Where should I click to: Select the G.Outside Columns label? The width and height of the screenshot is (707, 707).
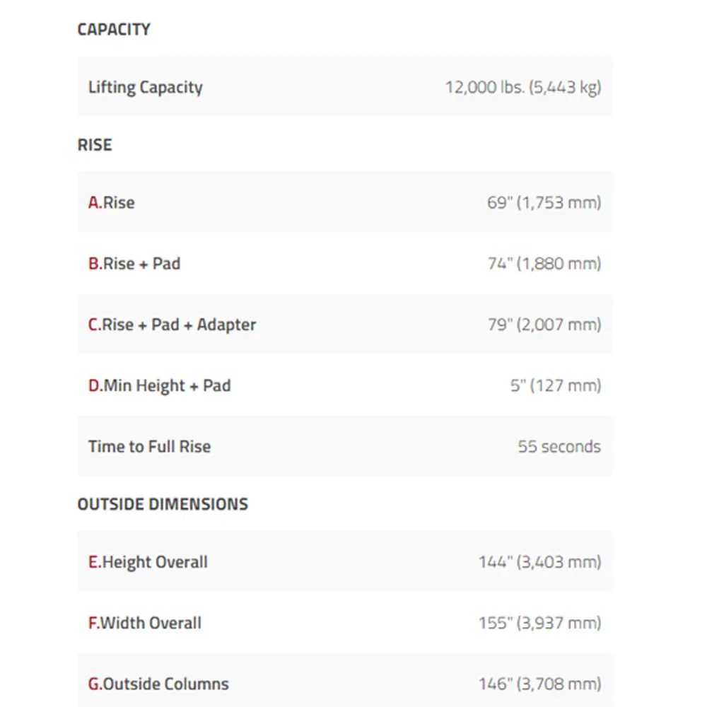(158, 684)
